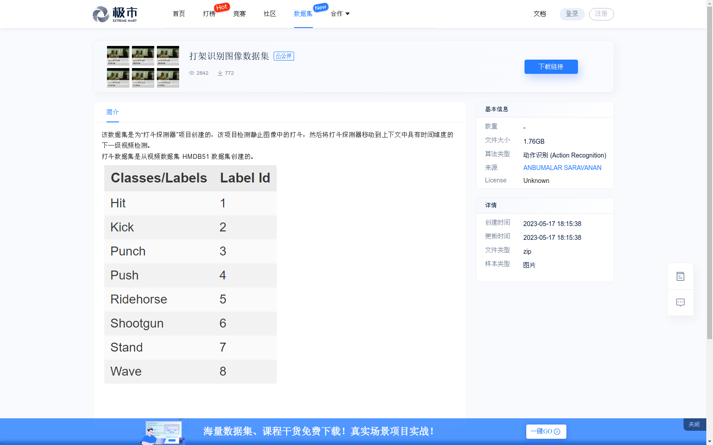Image resolution: width=713 pixels, height=445 pixels.
Task: Click the 注册 register button
Action: coord(602,14)
